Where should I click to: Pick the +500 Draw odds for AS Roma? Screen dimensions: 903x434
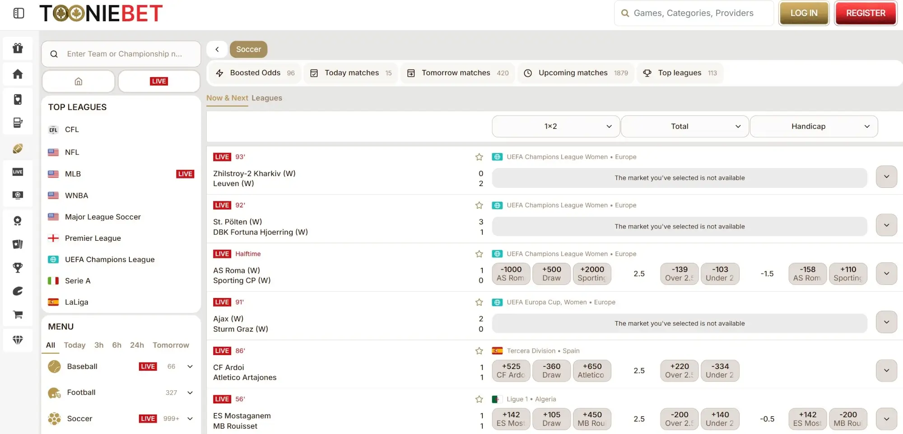(x=551, y=274)
